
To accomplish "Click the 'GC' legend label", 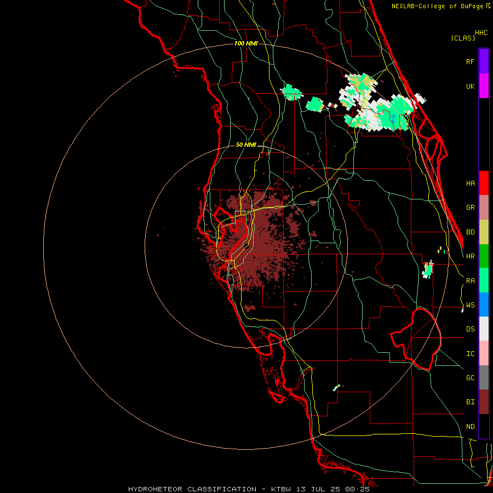I will pos(470,378).
